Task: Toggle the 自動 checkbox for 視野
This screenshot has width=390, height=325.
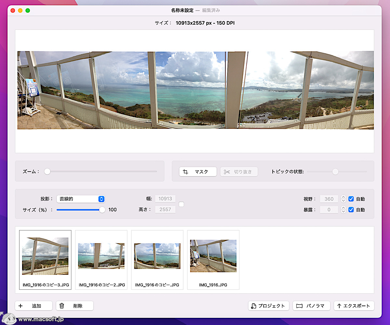Action: [351, 199]
